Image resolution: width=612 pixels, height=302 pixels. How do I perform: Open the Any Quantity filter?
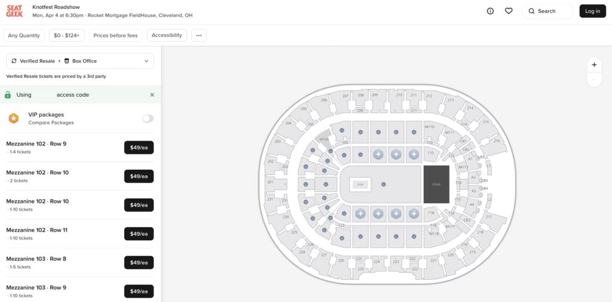(24, 35)
